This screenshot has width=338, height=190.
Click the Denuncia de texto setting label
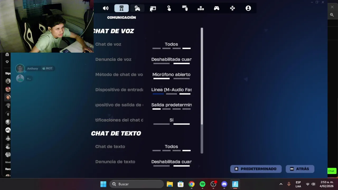click(115, 162)
